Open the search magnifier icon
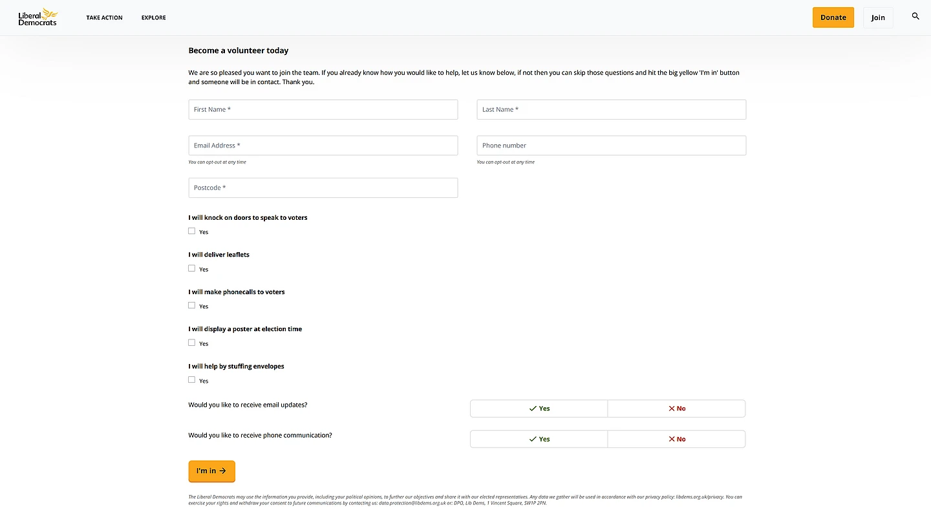 (915, 16)
